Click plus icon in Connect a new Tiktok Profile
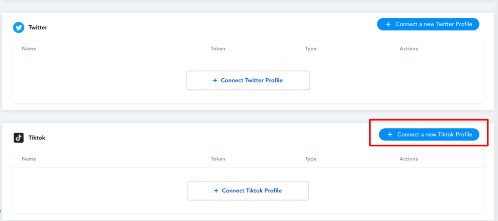This screenshot has width=498, height=221. coord(390,135)
